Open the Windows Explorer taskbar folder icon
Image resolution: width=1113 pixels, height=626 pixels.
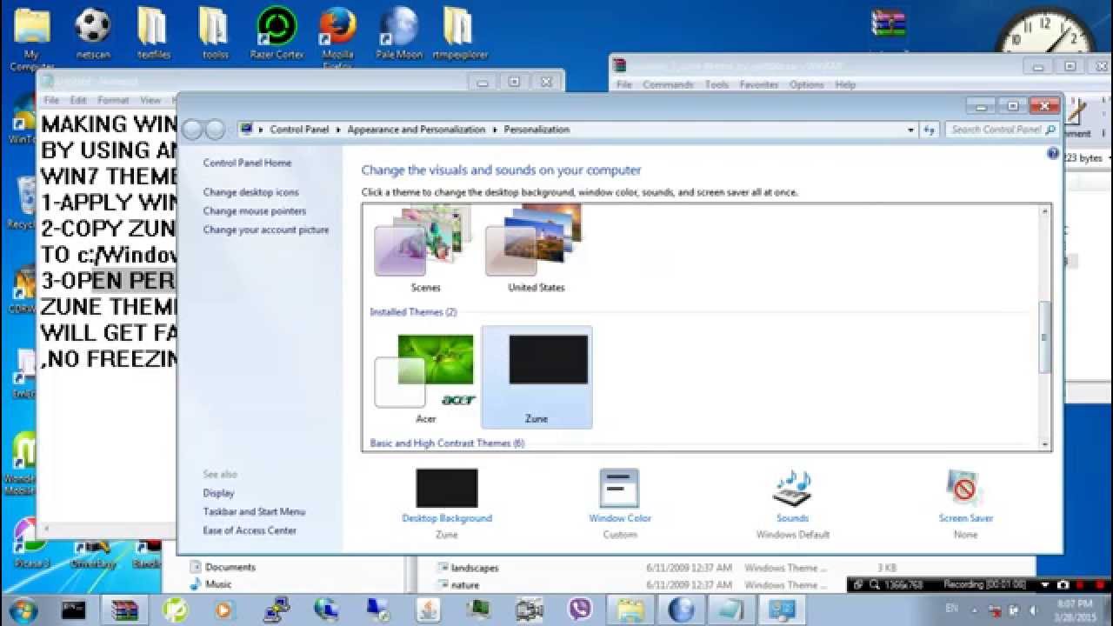tap(630, 609)
